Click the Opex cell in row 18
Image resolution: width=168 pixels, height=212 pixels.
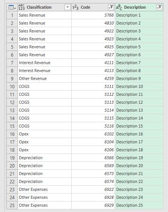45,150
